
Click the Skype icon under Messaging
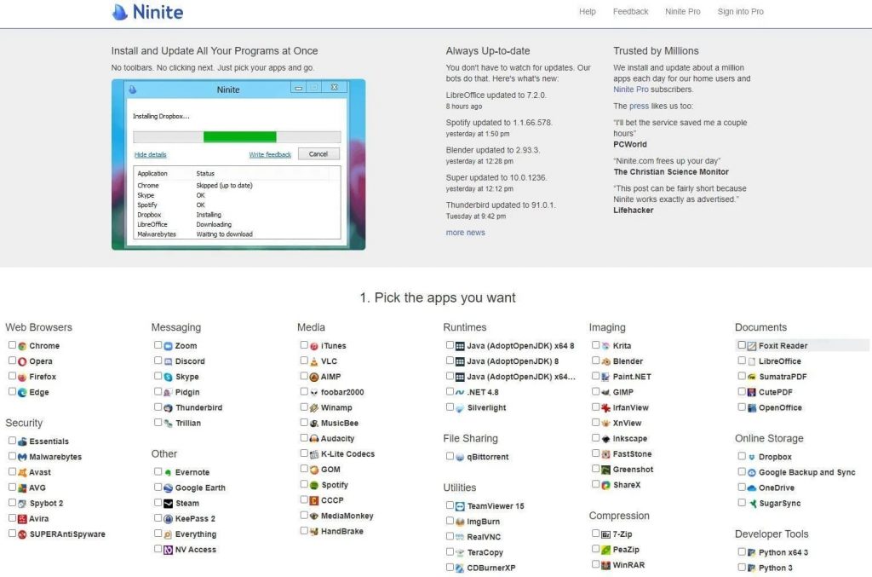[168, 377]
